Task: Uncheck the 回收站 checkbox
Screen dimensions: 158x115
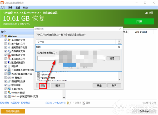Action: [6, 66]
